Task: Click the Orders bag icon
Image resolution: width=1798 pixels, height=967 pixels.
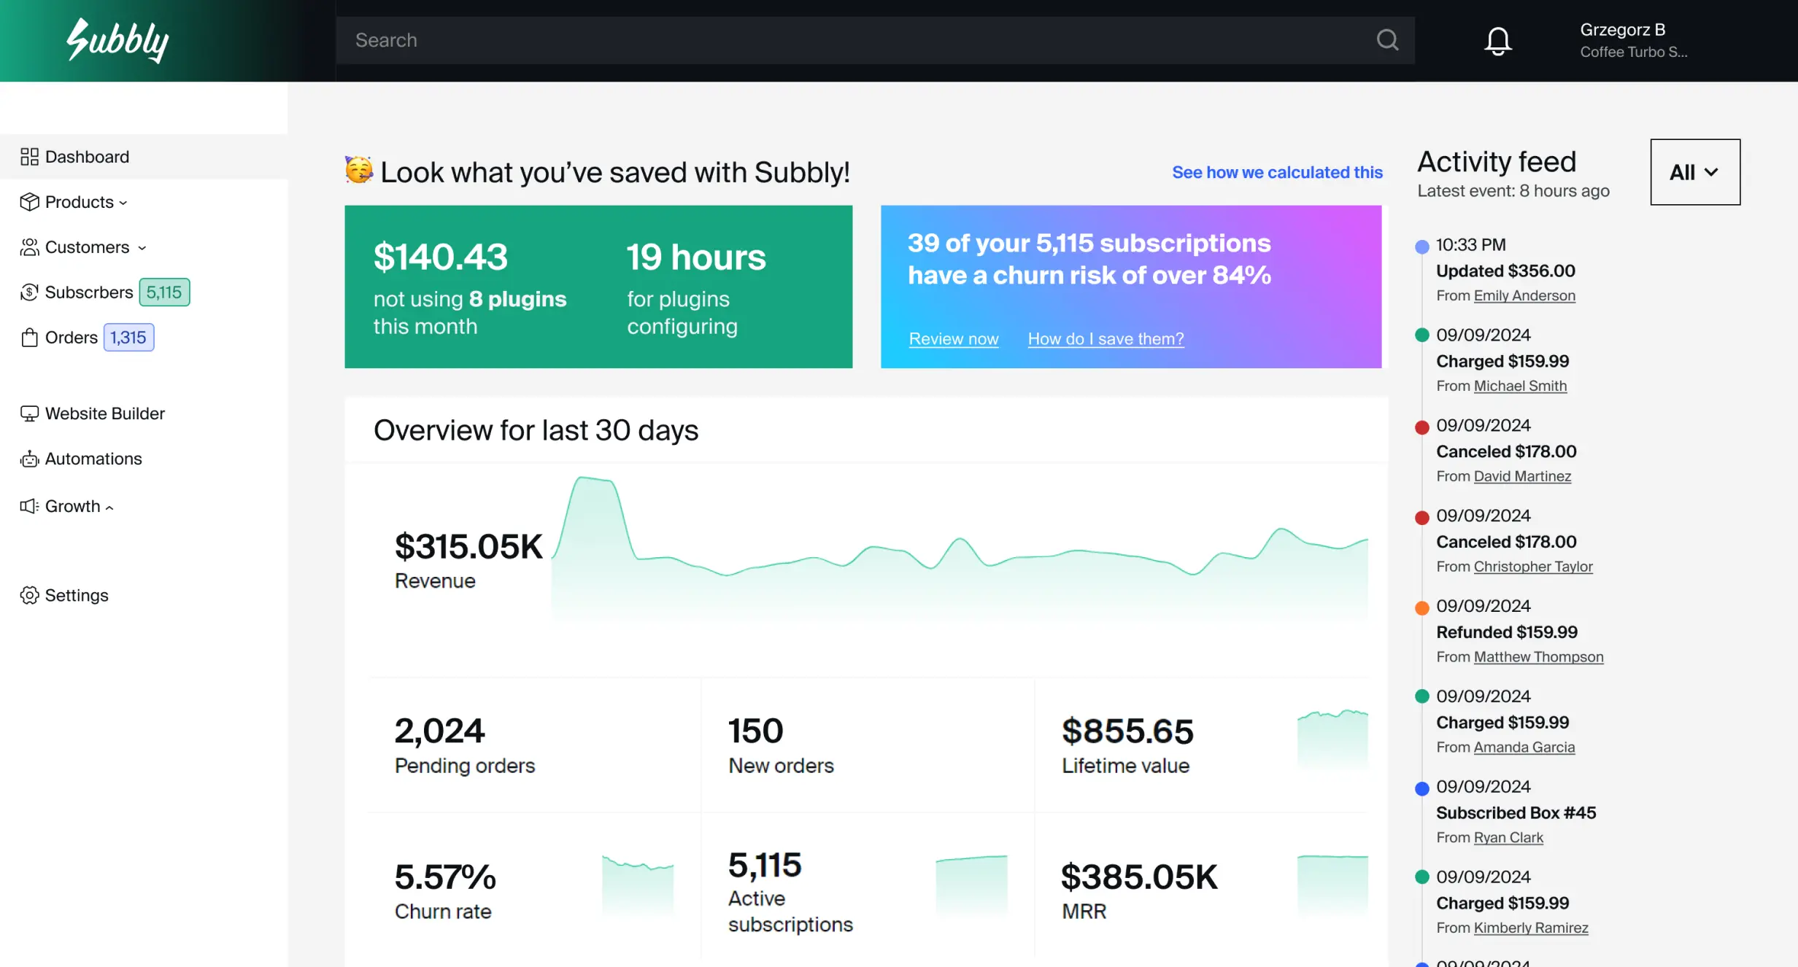Action: pyautogui.click(x=29, y=338)
